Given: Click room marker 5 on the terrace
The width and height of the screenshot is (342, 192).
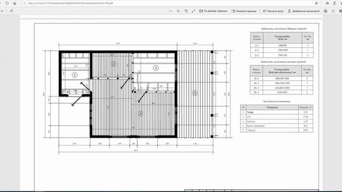Looking at the screenshot, I should pos(195,93).
